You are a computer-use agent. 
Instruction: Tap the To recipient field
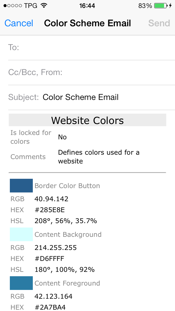(96, 48)
